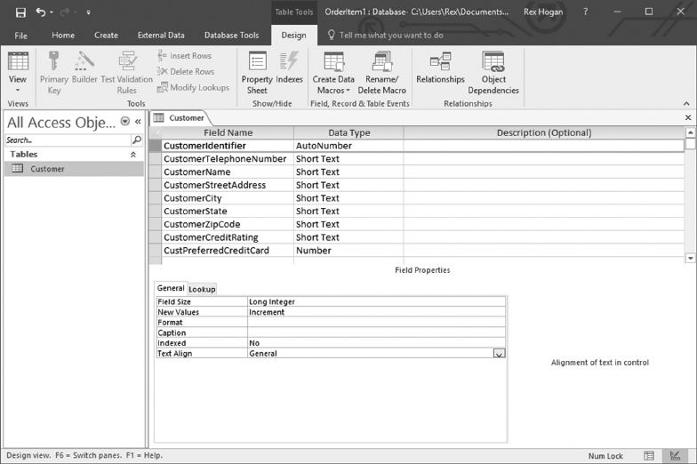Open Object Dependencies
Screen dimensions: 697x464
[x=493, y=73]
